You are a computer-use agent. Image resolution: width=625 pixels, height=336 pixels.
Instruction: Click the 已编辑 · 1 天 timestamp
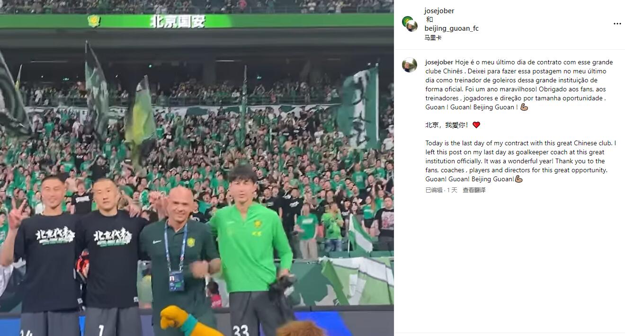441,190
